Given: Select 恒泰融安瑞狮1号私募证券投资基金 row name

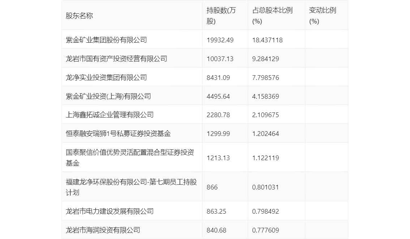Looking at the screenshot, I should click(x=118, y=134).
